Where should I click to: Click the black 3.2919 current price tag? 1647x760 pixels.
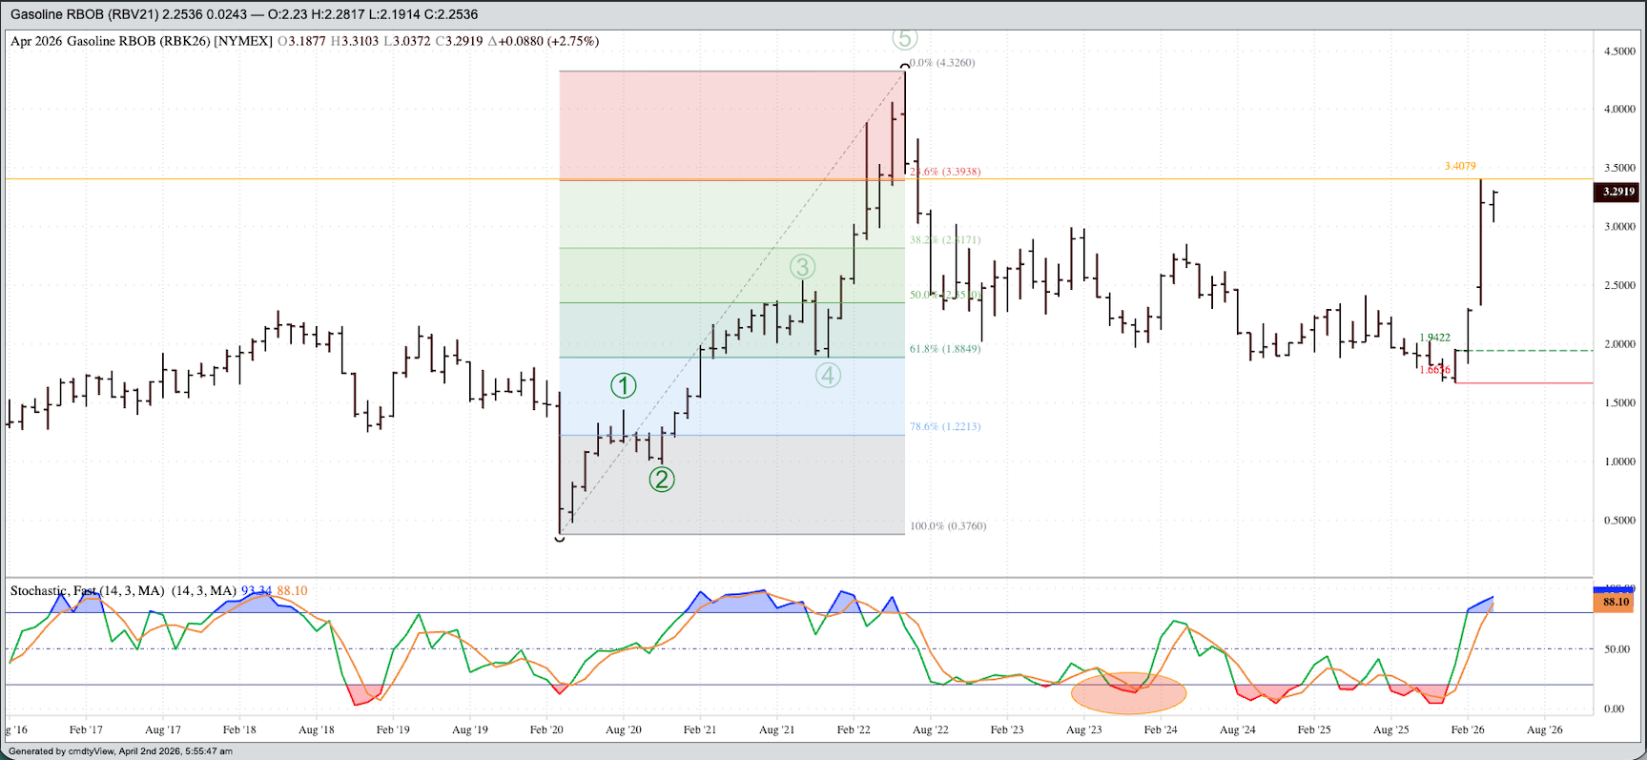(1617, 192)
